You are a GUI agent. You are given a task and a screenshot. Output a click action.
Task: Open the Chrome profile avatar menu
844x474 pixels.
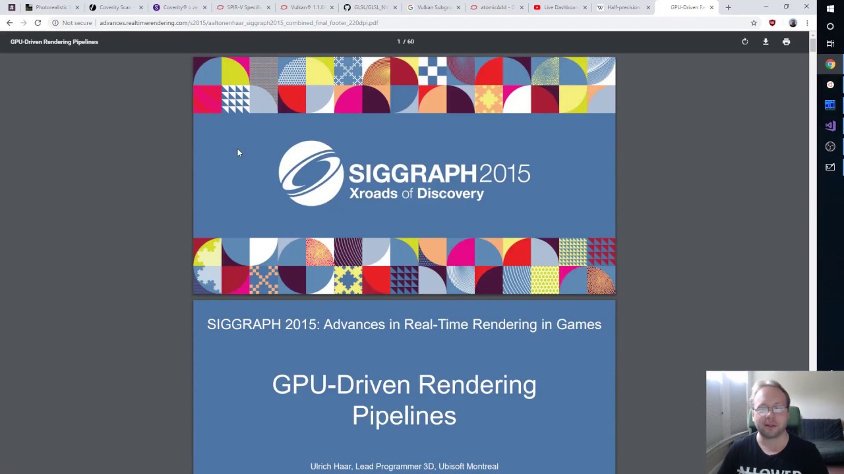tap(793, 22)
